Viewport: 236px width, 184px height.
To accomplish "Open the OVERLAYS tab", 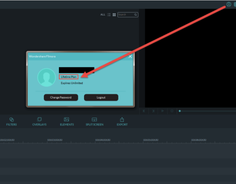I will (x=39, y=122).
